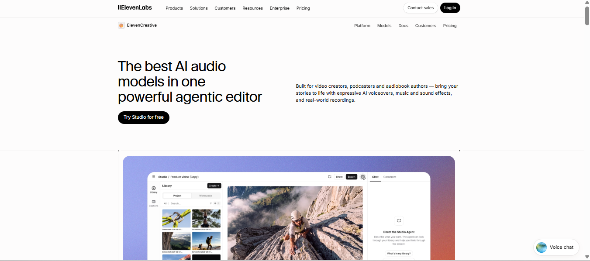590x261 pixels.
Task: Switch Library to list view icon
Action: [x=218, y=203]
